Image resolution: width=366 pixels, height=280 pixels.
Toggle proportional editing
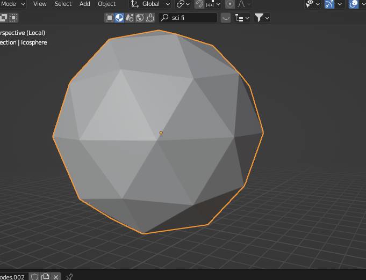230,4
